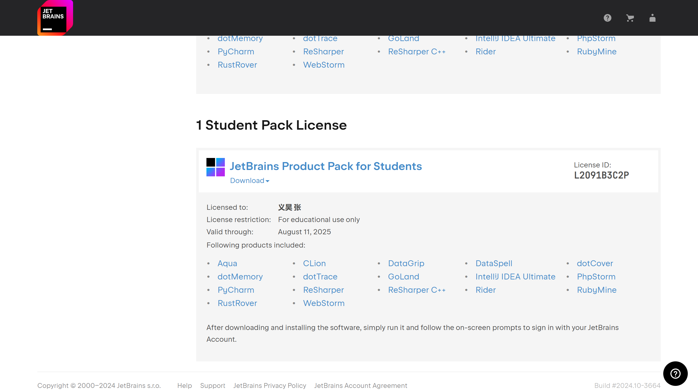698x392 pixels.
Task: Open RubyMine link in the upper license list
Action: [597, 52]
